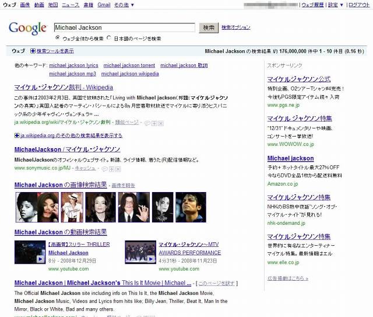Open the young Michael Jackson black-and-white image thumbnail
The image size is (373, 317).
tap(37, 207)
